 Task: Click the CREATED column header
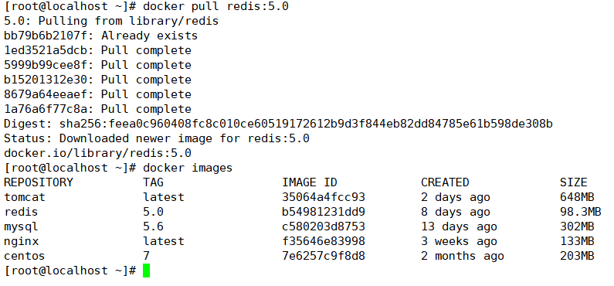point(445,182)
